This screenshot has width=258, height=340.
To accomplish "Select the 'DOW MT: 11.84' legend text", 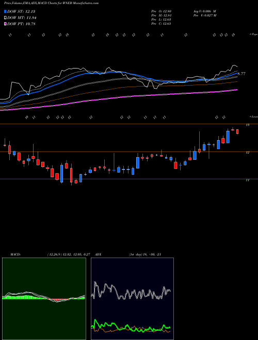I will tap(22, 18).
